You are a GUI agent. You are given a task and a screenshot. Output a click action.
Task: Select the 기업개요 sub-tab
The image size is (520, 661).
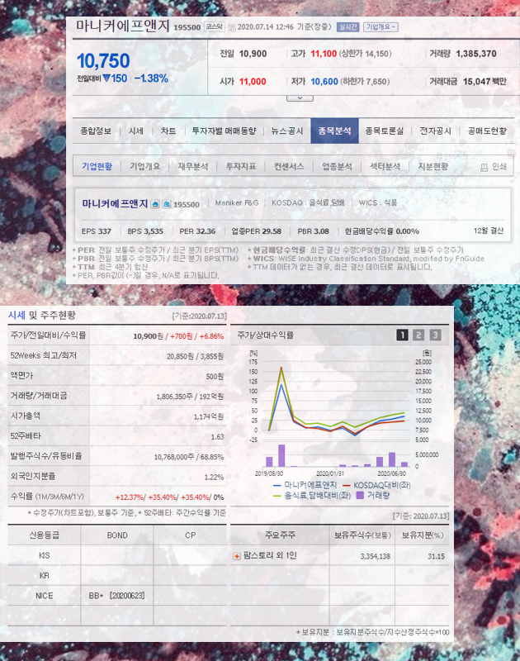(144, 167)
